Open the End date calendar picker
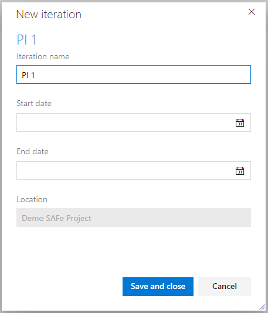Screen dimensions: 268x313 [240, 171]
